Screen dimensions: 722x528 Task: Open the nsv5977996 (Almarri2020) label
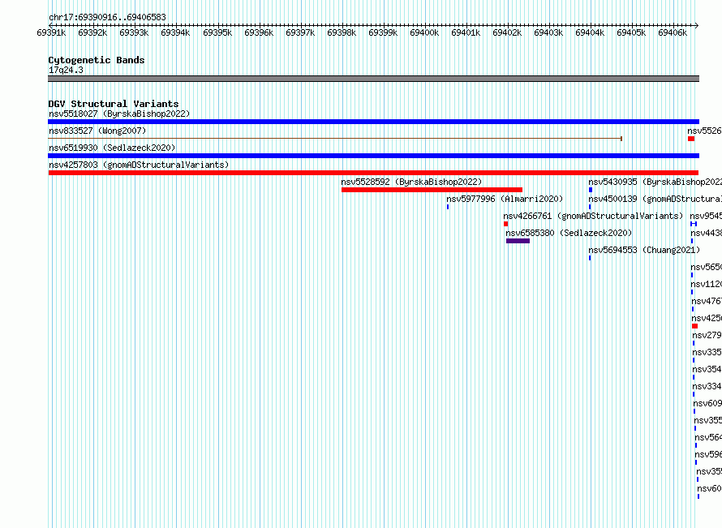[x=505, y=199]
